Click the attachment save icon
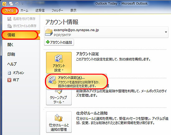The image size is (171, 135). [9, 26]
